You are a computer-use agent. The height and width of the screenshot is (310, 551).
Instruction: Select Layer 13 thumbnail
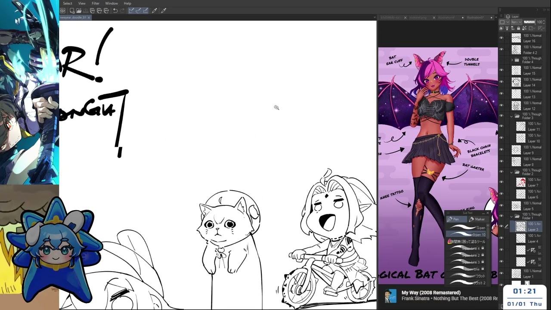point(516,94)
